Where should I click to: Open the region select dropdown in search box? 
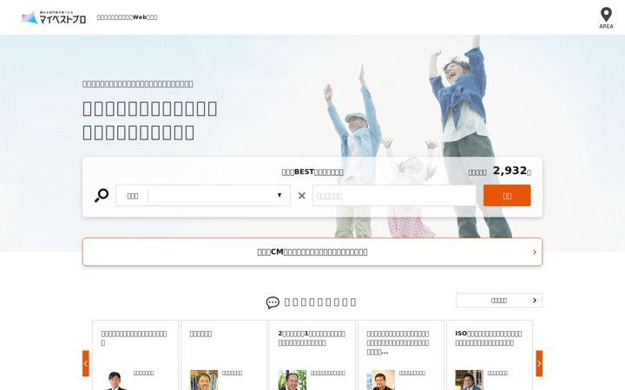tap(203, 195)
